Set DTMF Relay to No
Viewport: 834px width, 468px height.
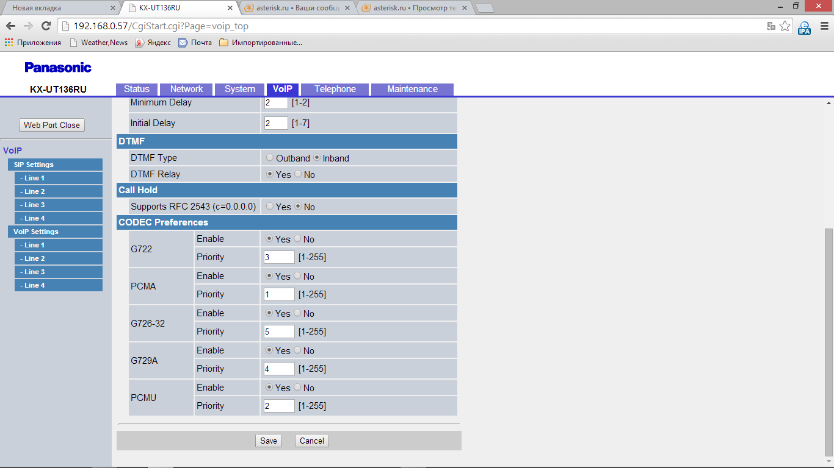298,174
